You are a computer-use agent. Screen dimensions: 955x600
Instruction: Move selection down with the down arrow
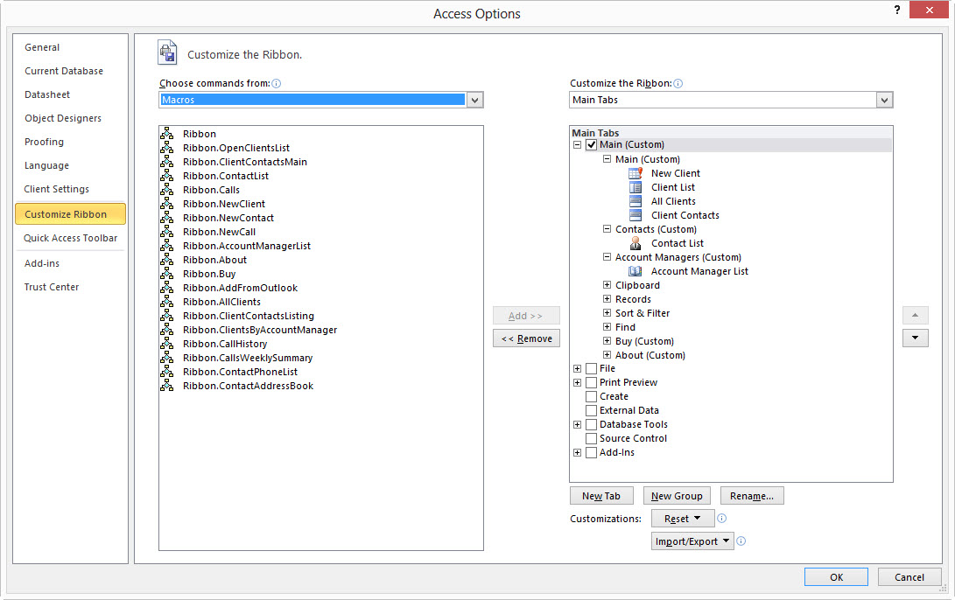(915, 338)
